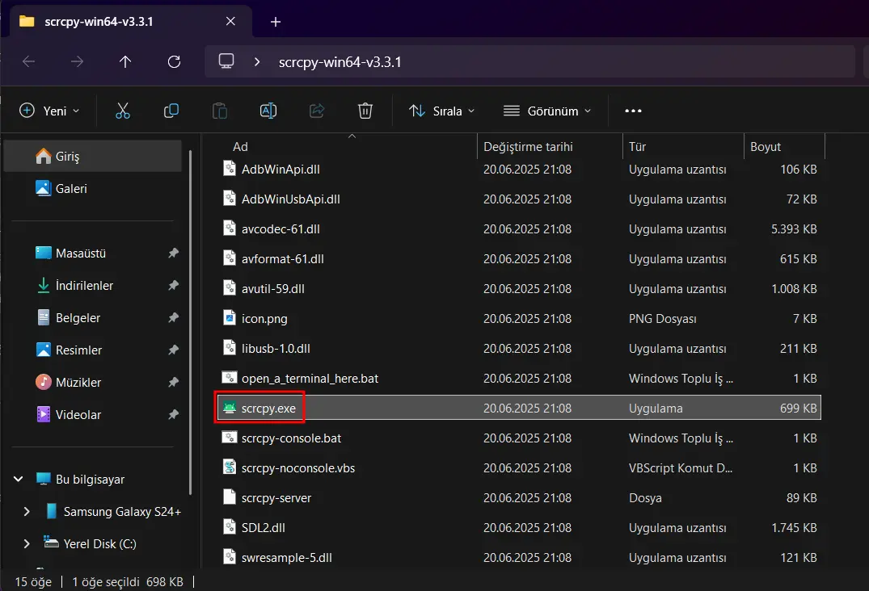This screenshot has height=591, width=869.
Task: Click the Delete trash can icon
Action: pos(365,111)
